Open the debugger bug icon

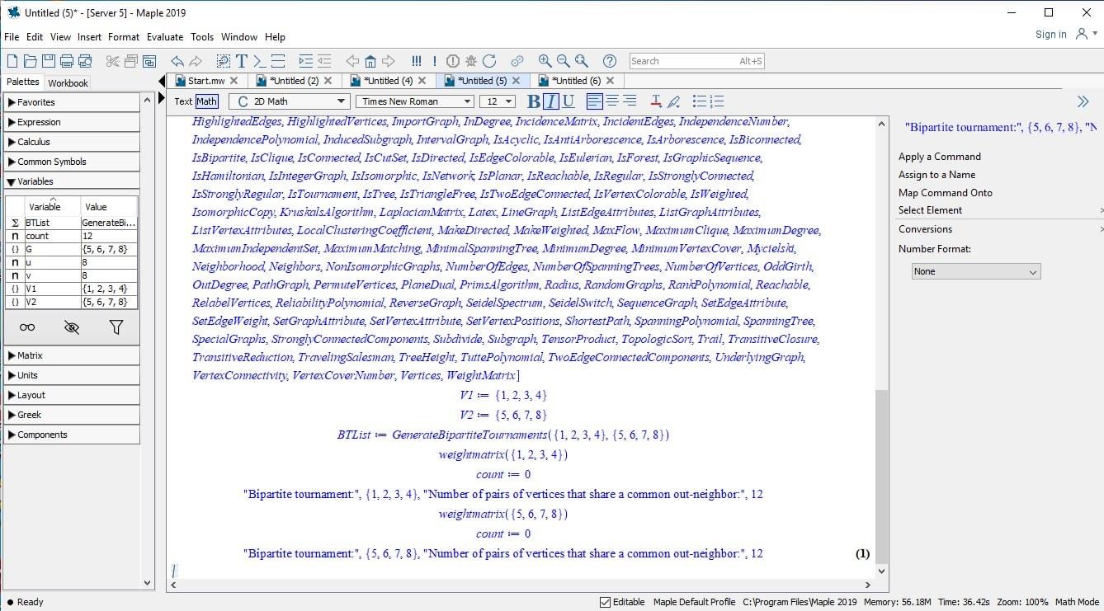click(x=471, y=61)
